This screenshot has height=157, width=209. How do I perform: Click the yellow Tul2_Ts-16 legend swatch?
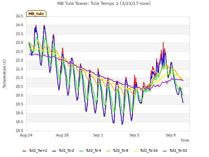[135, 151]
